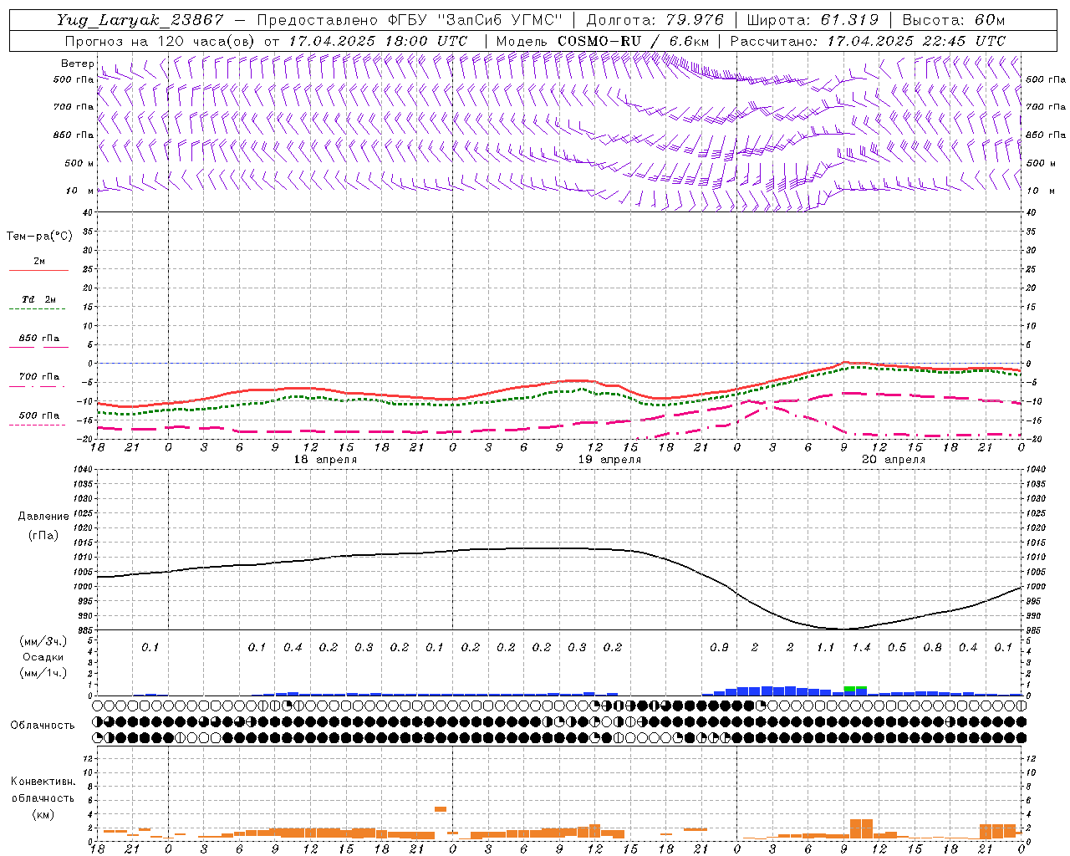Click the (мм/1ч.) precipitation unit label
This screenshot has height=856, width=1070.
point(43,673)
